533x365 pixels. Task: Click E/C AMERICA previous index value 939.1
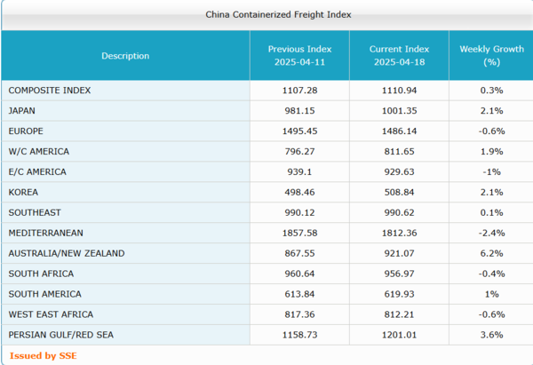[299, 172]
